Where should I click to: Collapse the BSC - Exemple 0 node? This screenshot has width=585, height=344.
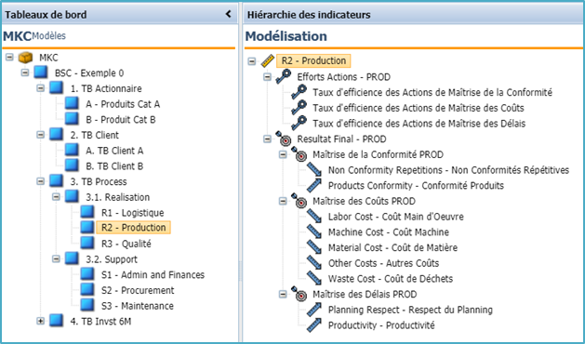[25, 73]
